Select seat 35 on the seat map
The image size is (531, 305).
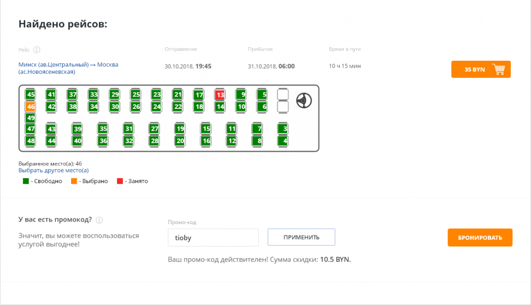(103, 129)
